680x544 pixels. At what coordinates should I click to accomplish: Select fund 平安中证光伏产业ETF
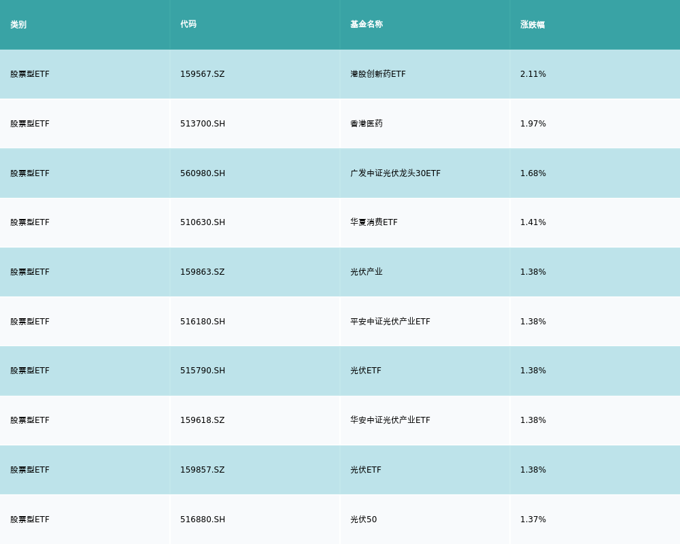pyautogui.click(x=390, y=322)
